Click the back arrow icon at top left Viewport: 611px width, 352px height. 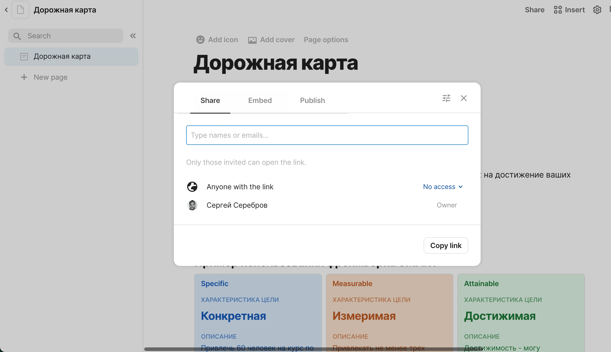[6, 10]
